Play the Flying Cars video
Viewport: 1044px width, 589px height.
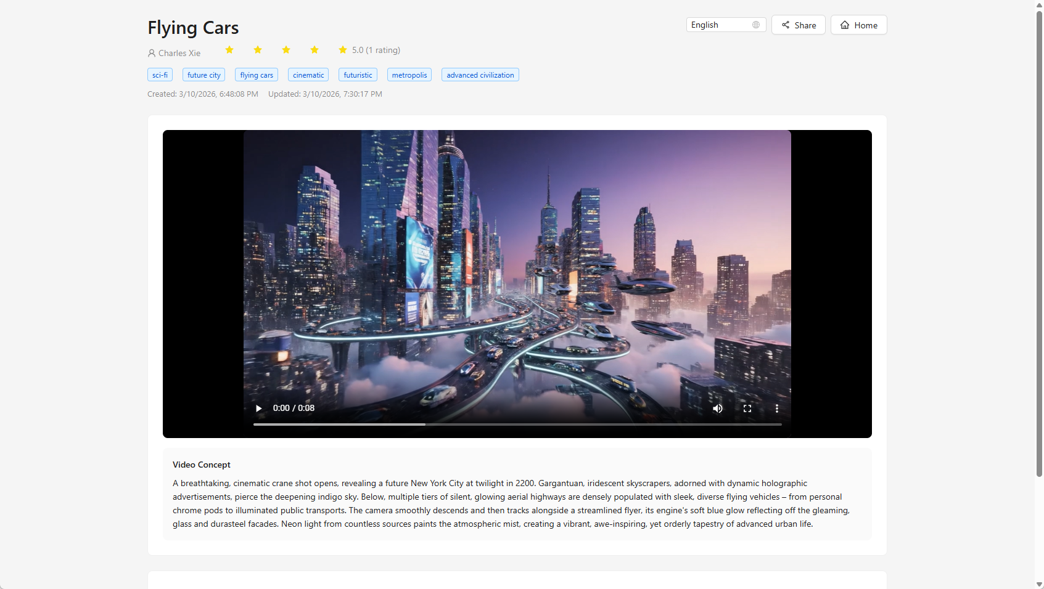pyautogui.click(x=259, y=408)
